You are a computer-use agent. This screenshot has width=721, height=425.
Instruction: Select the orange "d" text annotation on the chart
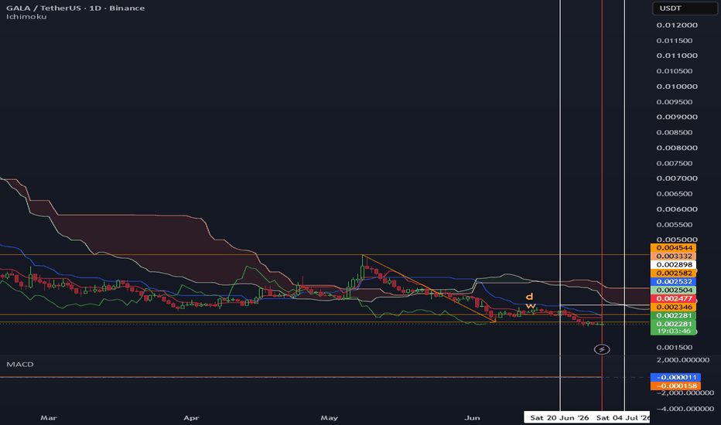pyautogui.click(x=530, y=297)
